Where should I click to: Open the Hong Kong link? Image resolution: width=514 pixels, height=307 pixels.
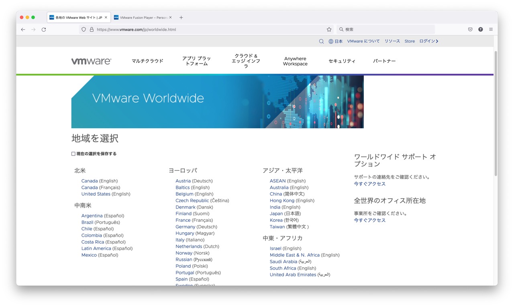282,201
